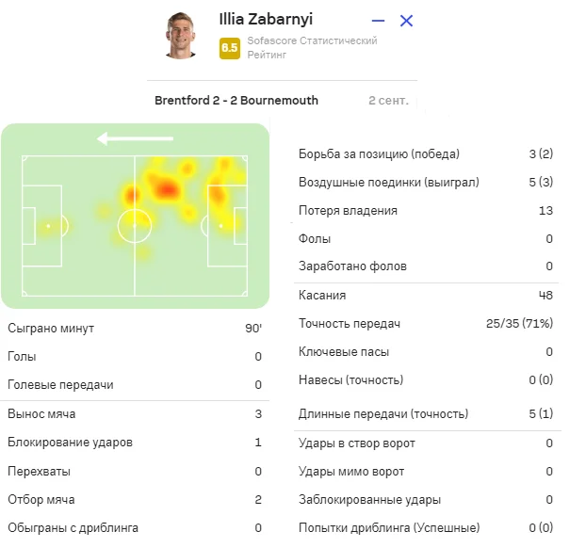586x548 pixels.
Task: Click the Касания stat row
Action: pyautogui.click(x=426, y=296)
